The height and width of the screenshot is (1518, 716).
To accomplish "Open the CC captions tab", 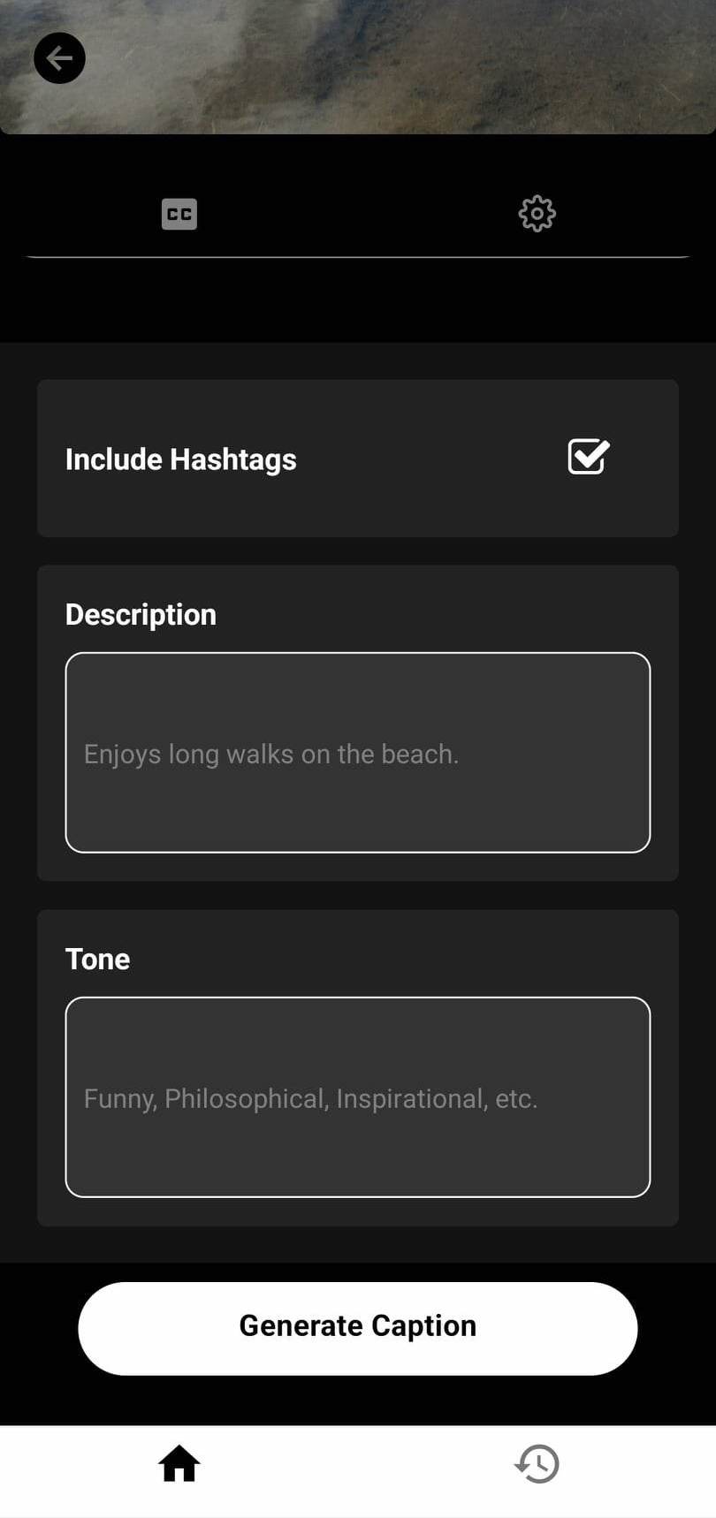I will pos(179,214).
